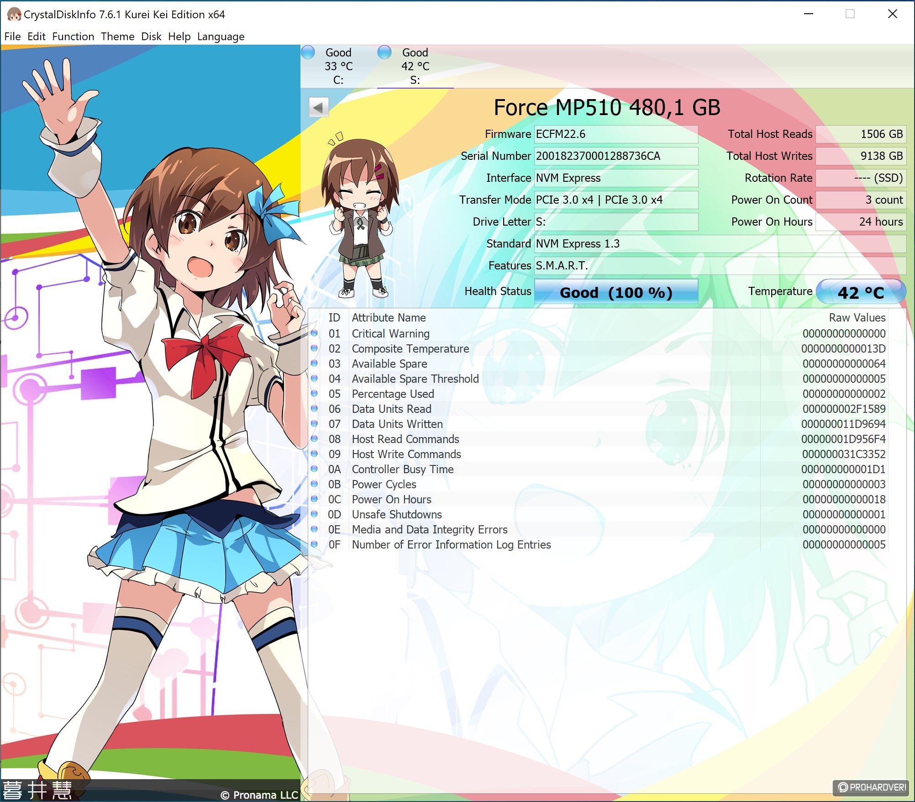Click the C: drive status orb
915x802 pixels.
[308, 53]
